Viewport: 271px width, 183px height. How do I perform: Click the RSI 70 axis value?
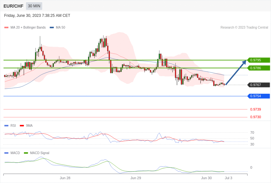(252, 132)
